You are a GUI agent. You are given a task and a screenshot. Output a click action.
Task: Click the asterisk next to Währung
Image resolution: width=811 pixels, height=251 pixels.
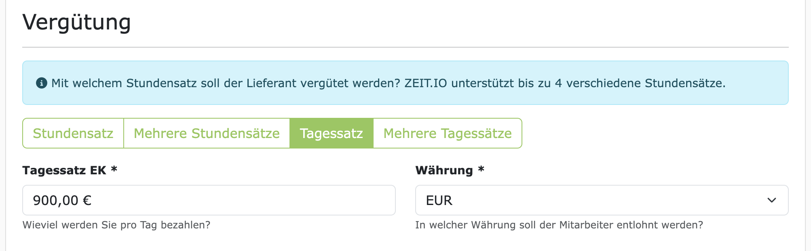[x=482, y=170]
